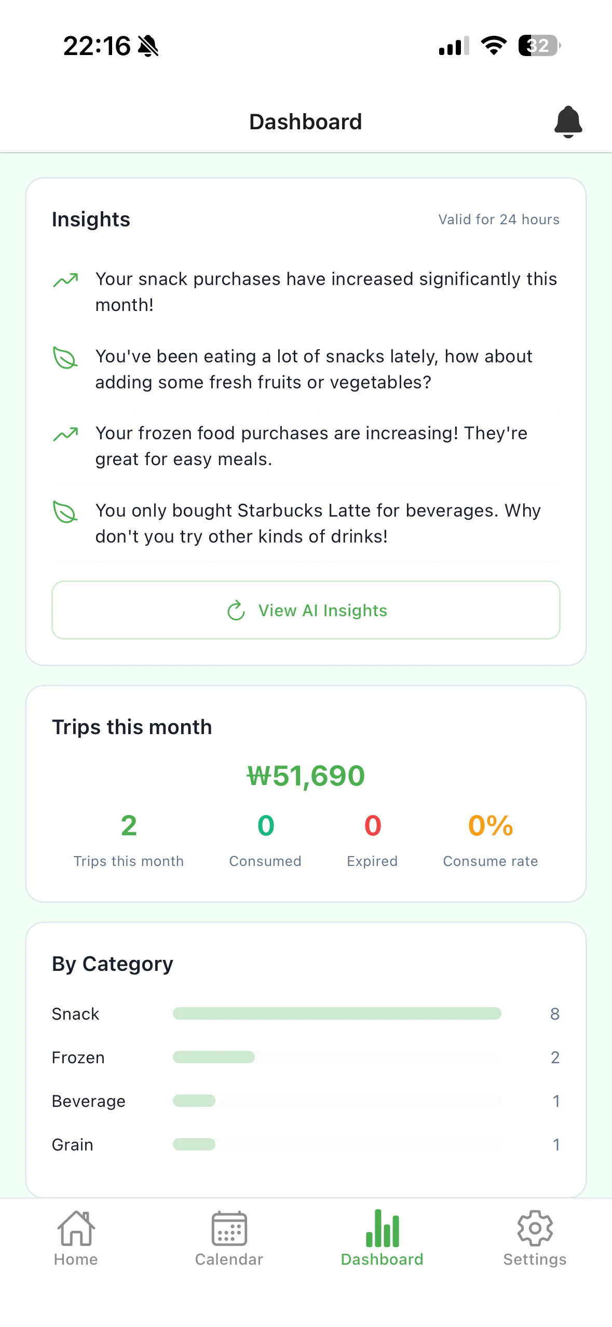Tap the trending arrow beside frozen food insight

(x=66, y=434)
